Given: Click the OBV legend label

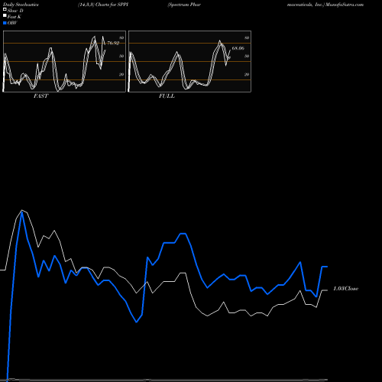Looking at the screenshot, I should coord(12,23).
